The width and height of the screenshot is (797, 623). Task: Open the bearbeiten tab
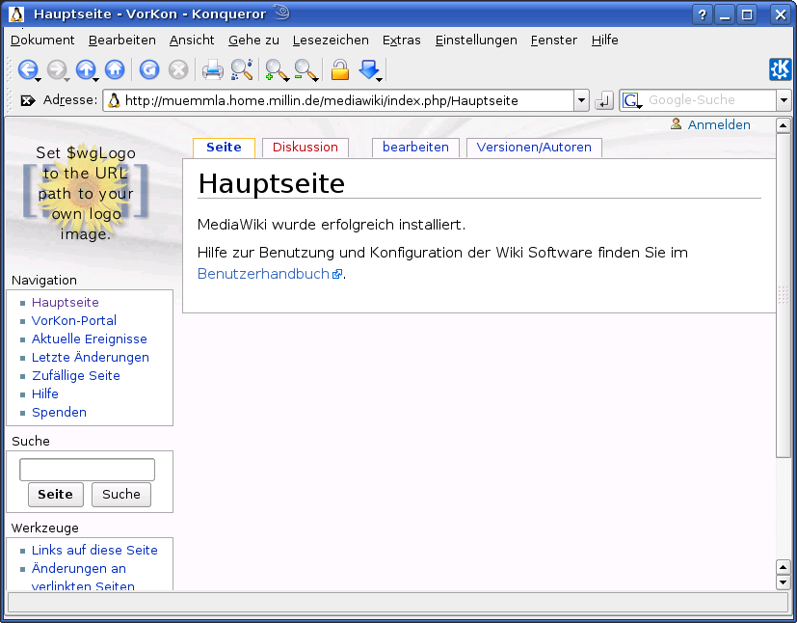coord(415,148)
